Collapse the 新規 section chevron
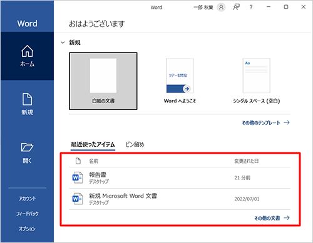The image size is (313, 243). coord(63,42)
